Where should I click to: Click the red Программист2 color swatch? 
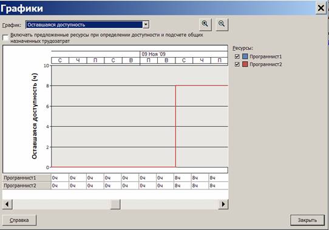click(245, 64)
